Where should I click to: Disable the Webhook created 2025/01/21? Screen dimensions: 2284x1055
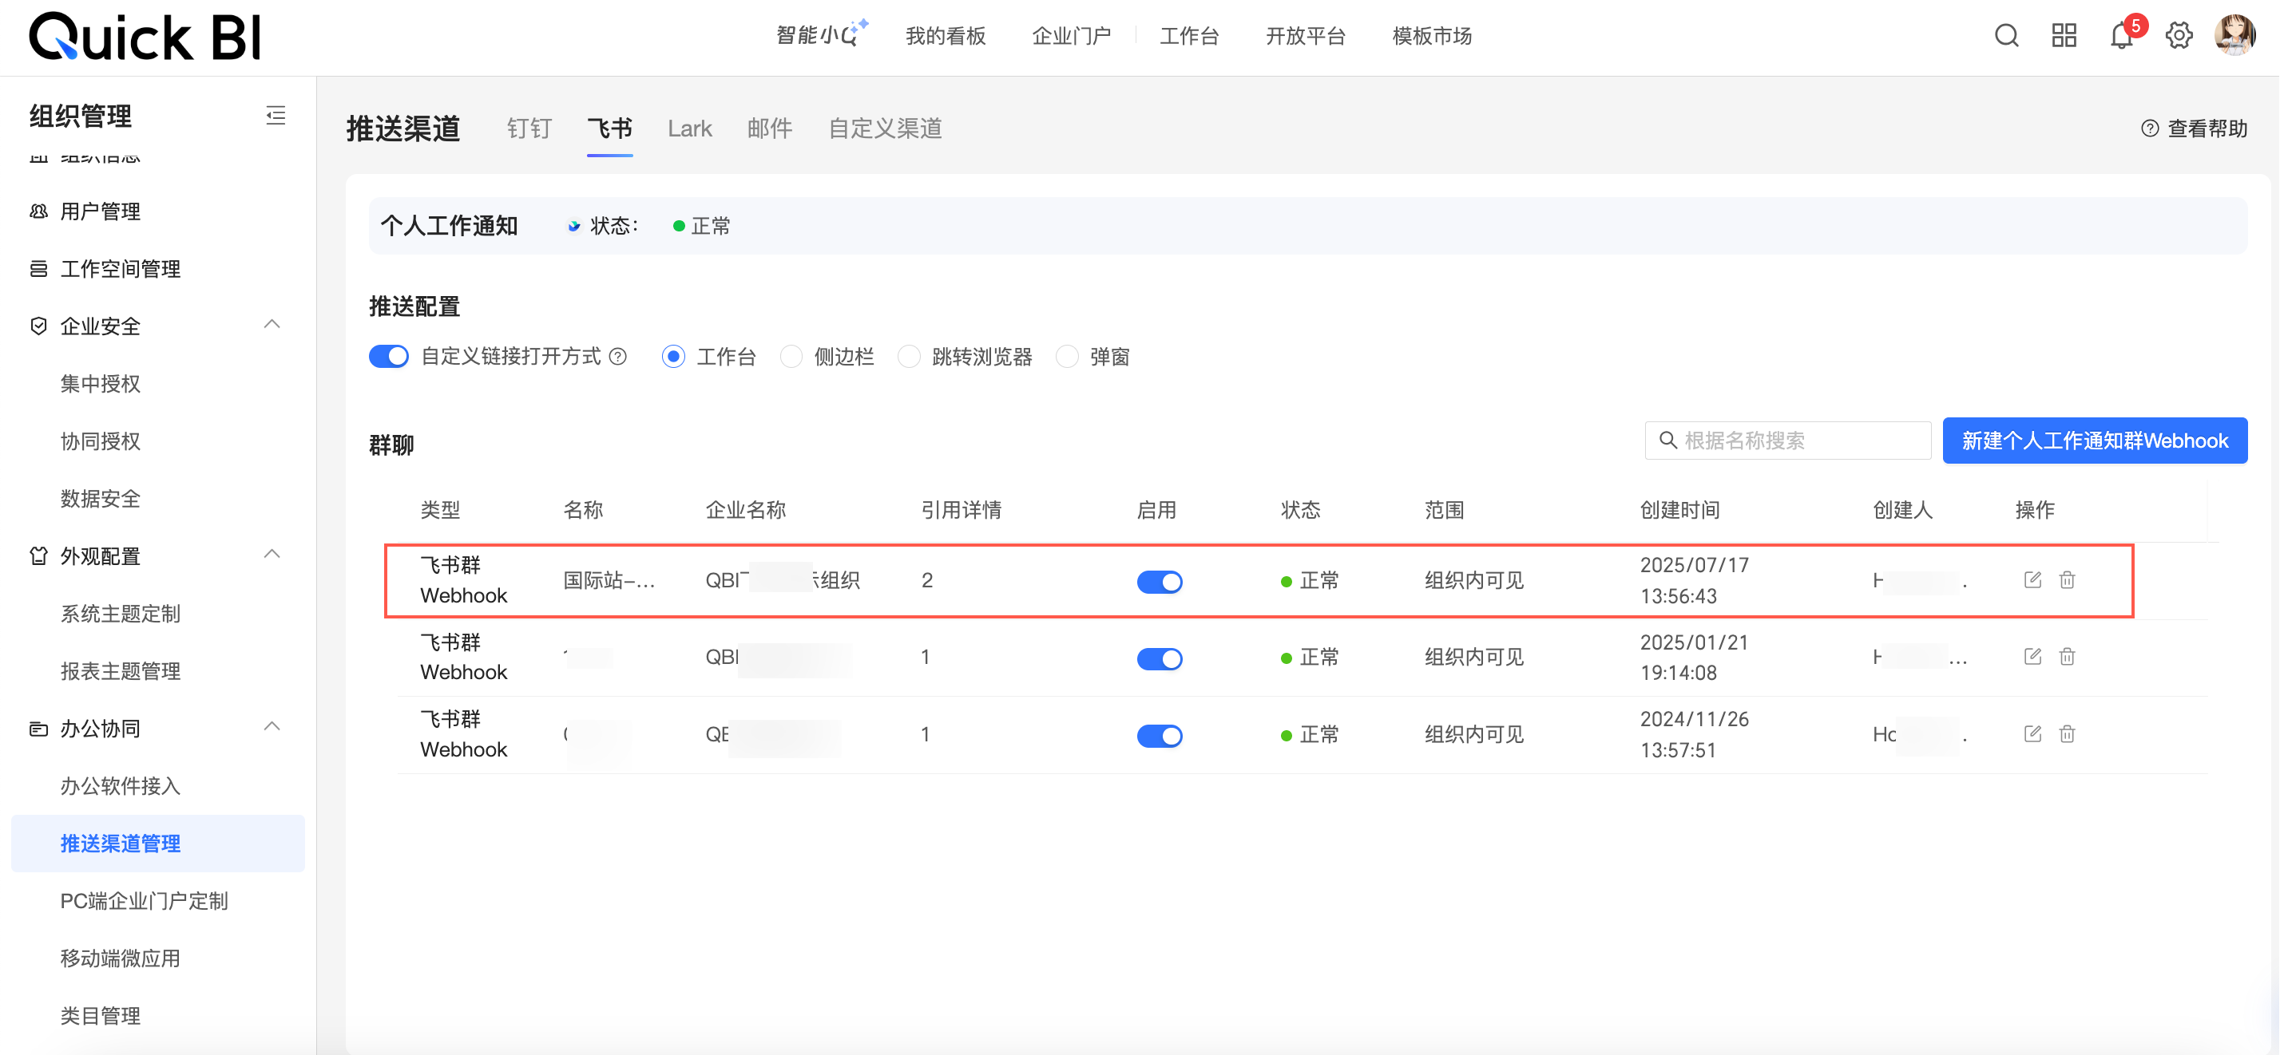coord(1159,658)
